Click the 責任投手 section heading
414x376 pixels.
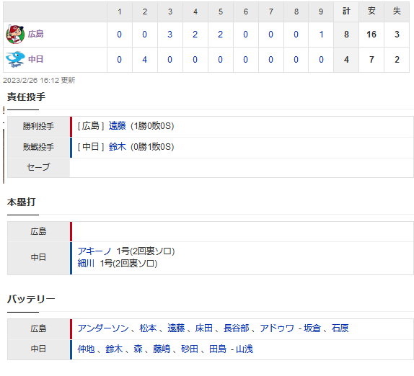click(x=26, y=97)
